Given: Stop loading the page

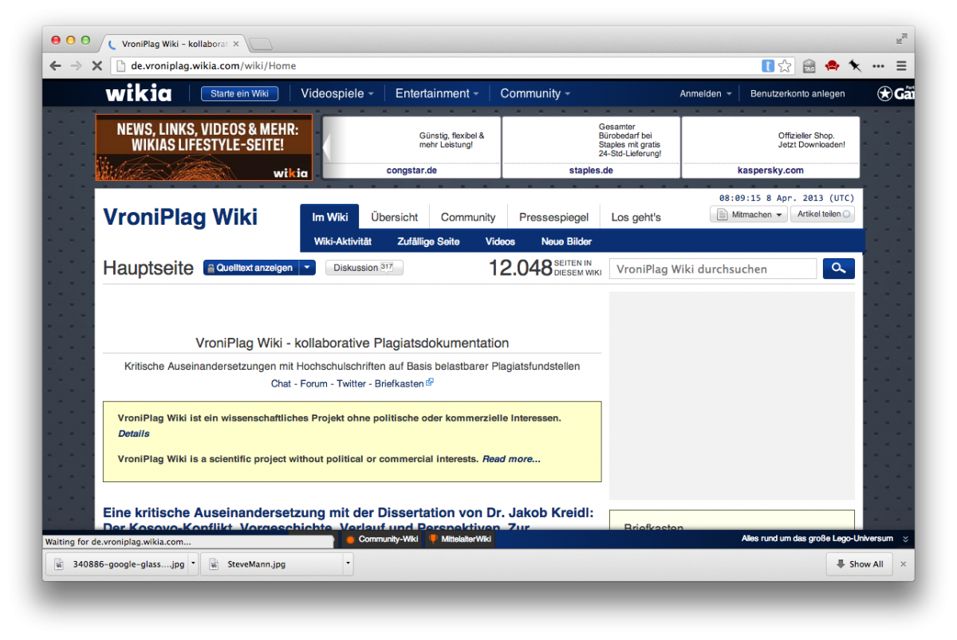Looking at the screenshot, I should (x=96, y=66).
